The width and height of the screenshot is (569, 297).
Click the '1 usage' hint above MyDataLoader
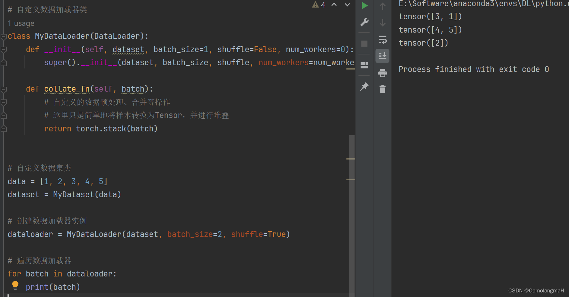tap(21, 23)
